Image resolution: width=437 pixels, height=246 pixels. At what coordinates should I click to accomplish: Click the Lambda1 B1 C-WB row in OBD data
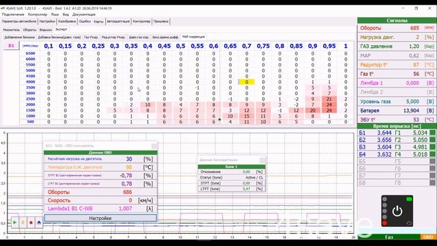100,208
